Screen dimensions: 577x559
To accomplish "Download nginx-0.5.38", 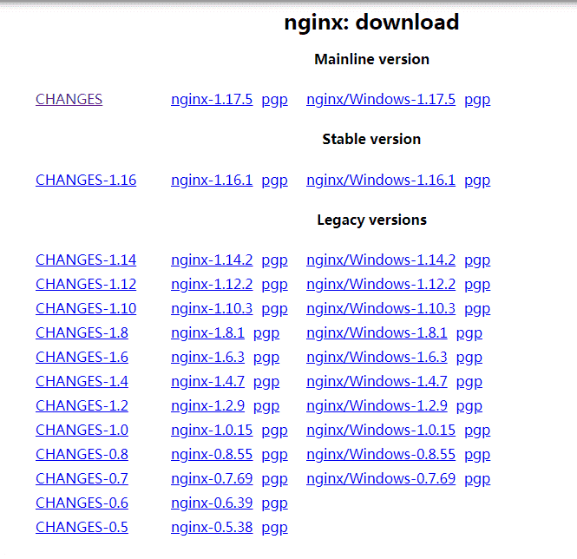I will (x=212, y=528).
